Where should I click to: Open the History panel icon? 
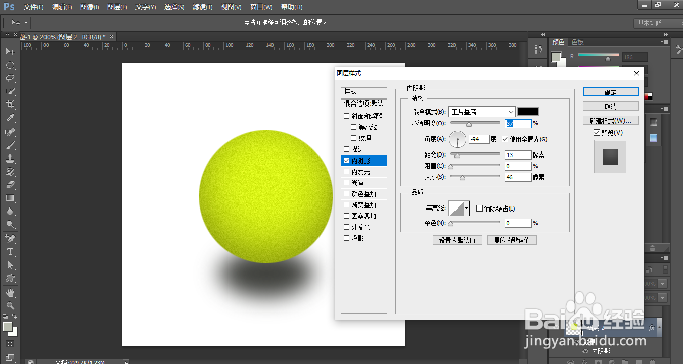[x=538, y=49]
